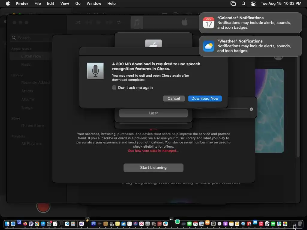Open the Edit menu
Viewport: 307px width, 230px height.
coord(50,4)
